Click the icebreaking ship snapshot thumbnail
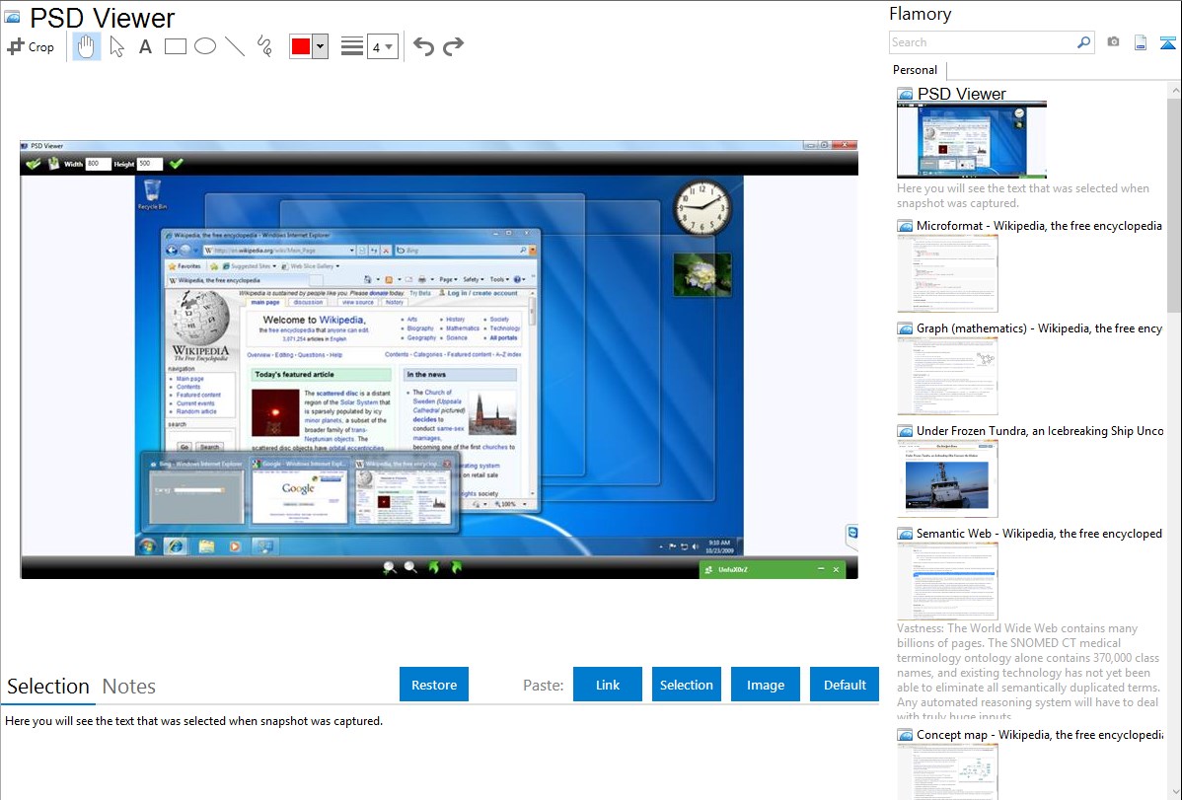This screenshot has height=800, width=1182. click(947, 478)
